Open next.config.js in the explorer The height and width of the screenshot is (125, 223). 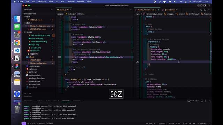(35, 75)
